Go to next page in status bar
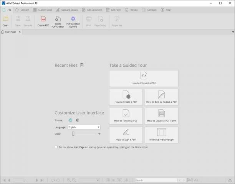Viewport: 235px width, 184px height. click(x=37, y=180)
